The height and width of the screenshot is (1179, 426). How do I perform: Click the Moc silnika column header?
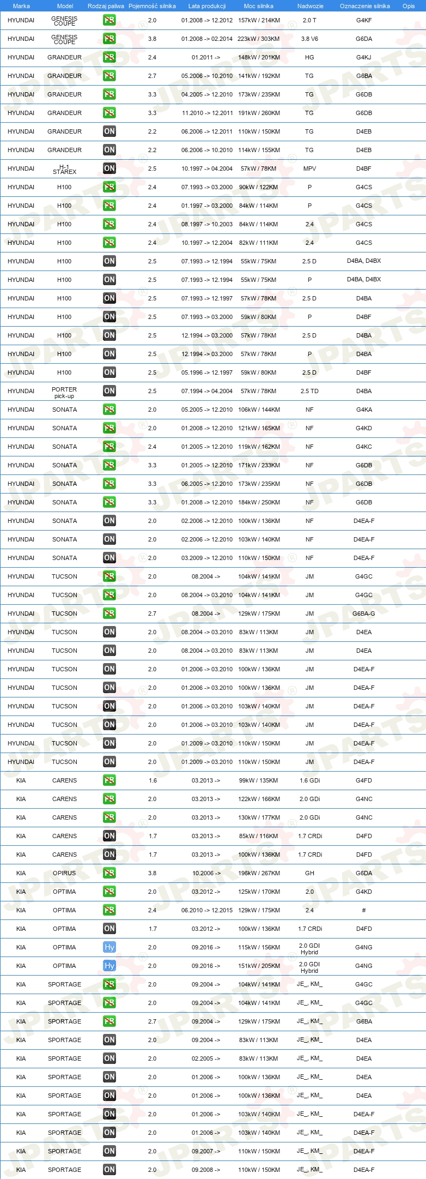[259, 6]
